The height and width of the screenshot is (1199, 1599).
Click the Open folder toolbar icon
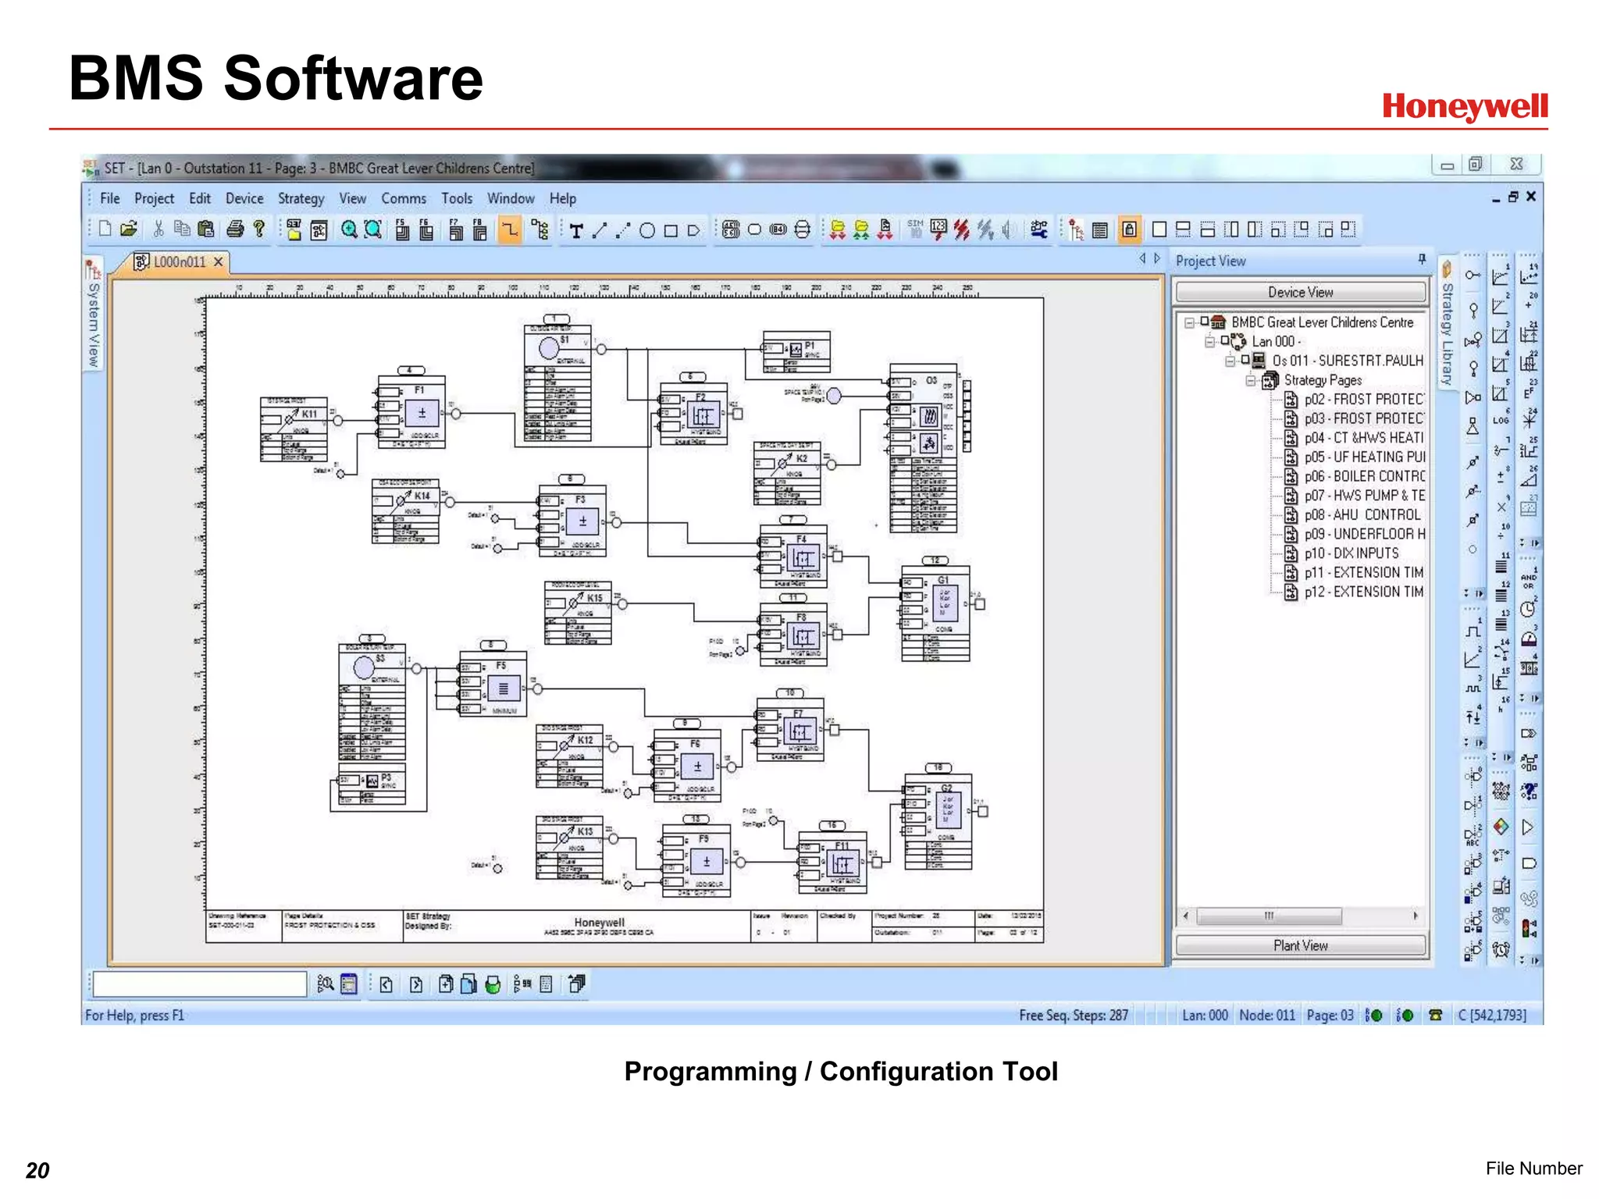click(130, 229)
